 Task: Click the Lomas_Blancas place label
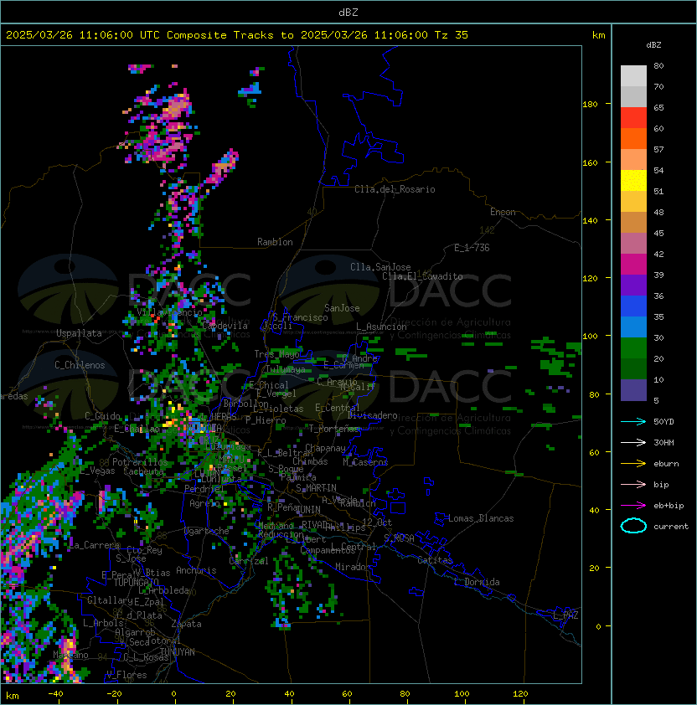481,518
